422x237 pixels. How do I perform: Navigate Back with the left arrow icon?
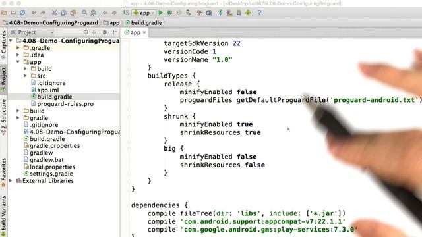click(105, 13)
